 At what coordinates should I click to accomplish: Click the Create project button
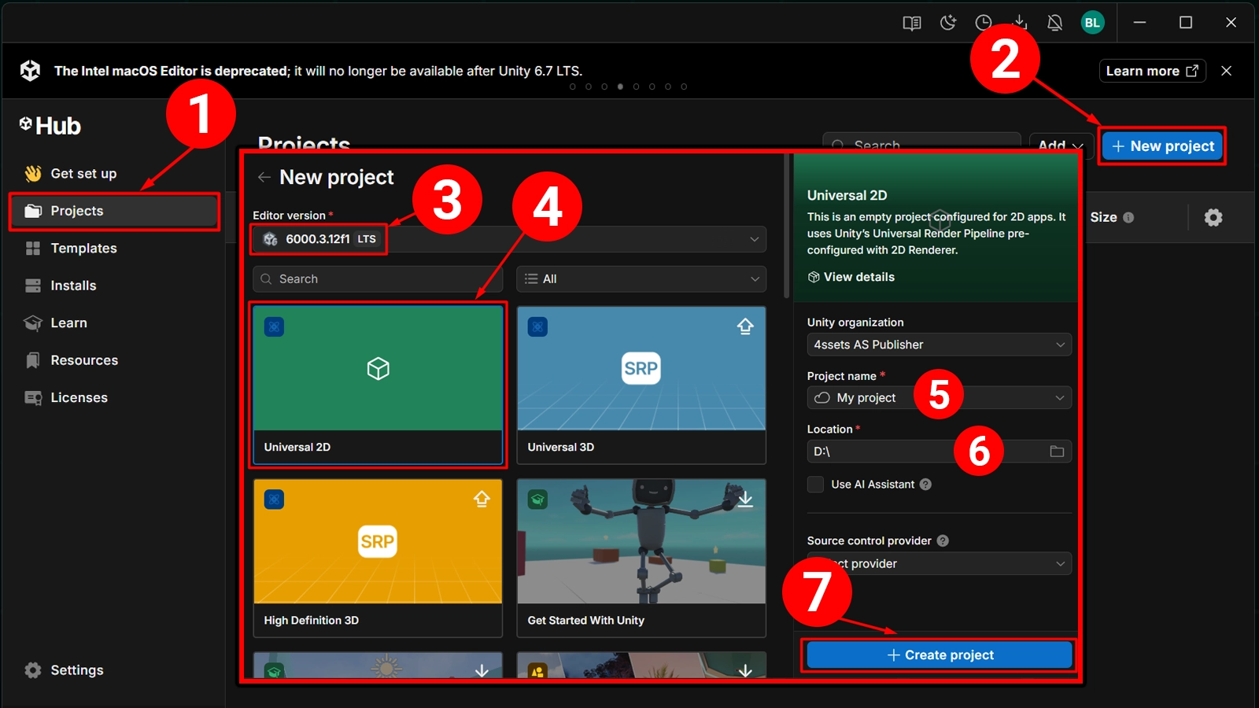[x=940, y=655]
